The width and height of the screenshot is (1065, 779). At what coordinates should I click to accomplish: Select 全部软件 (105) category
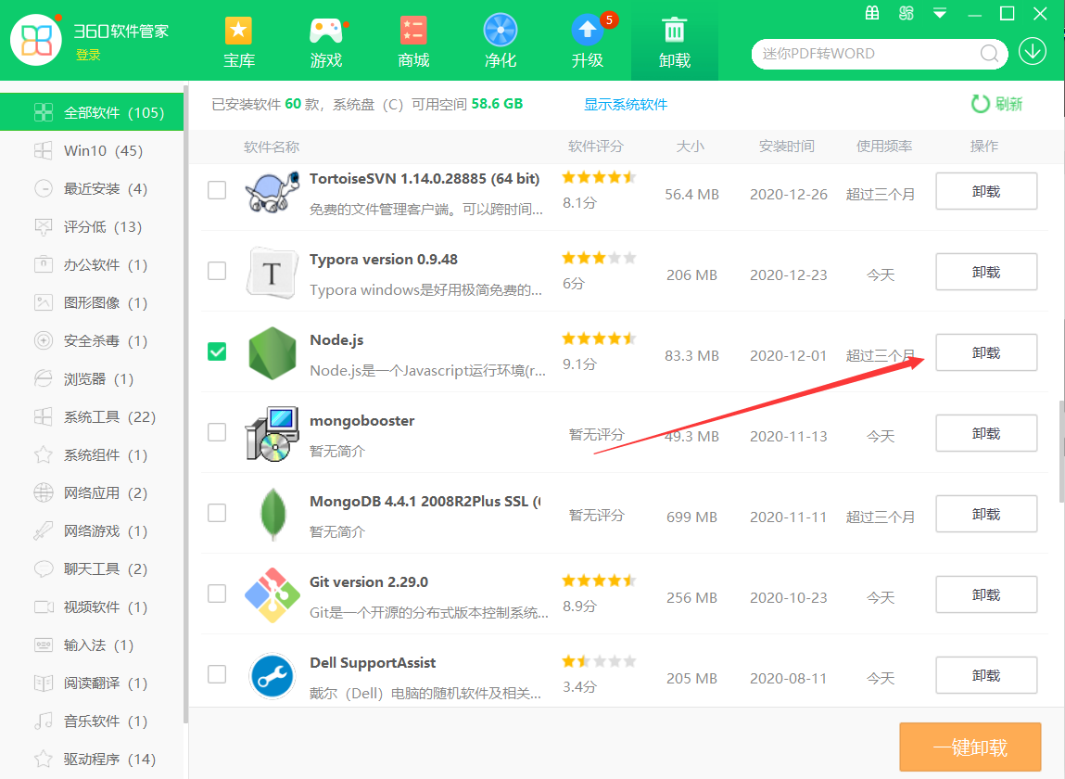click(x=92, y=112)
